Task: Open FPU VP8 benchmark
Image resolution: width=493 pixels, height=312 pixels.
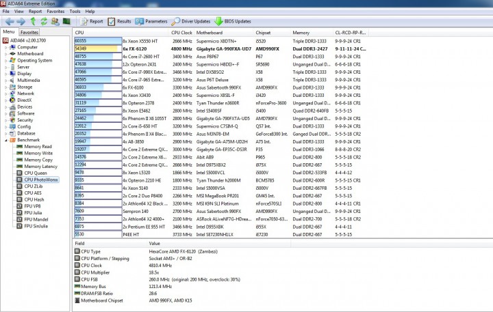Action: pos(32,206)
